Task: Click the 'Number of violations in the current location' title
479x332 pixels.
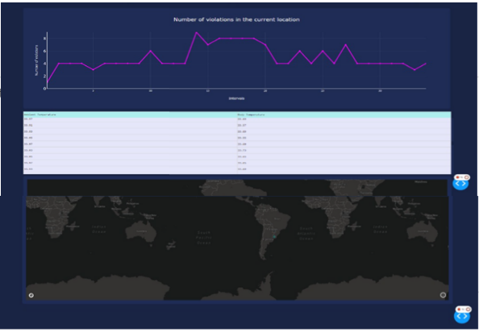Action: click(x=236, y=19)
